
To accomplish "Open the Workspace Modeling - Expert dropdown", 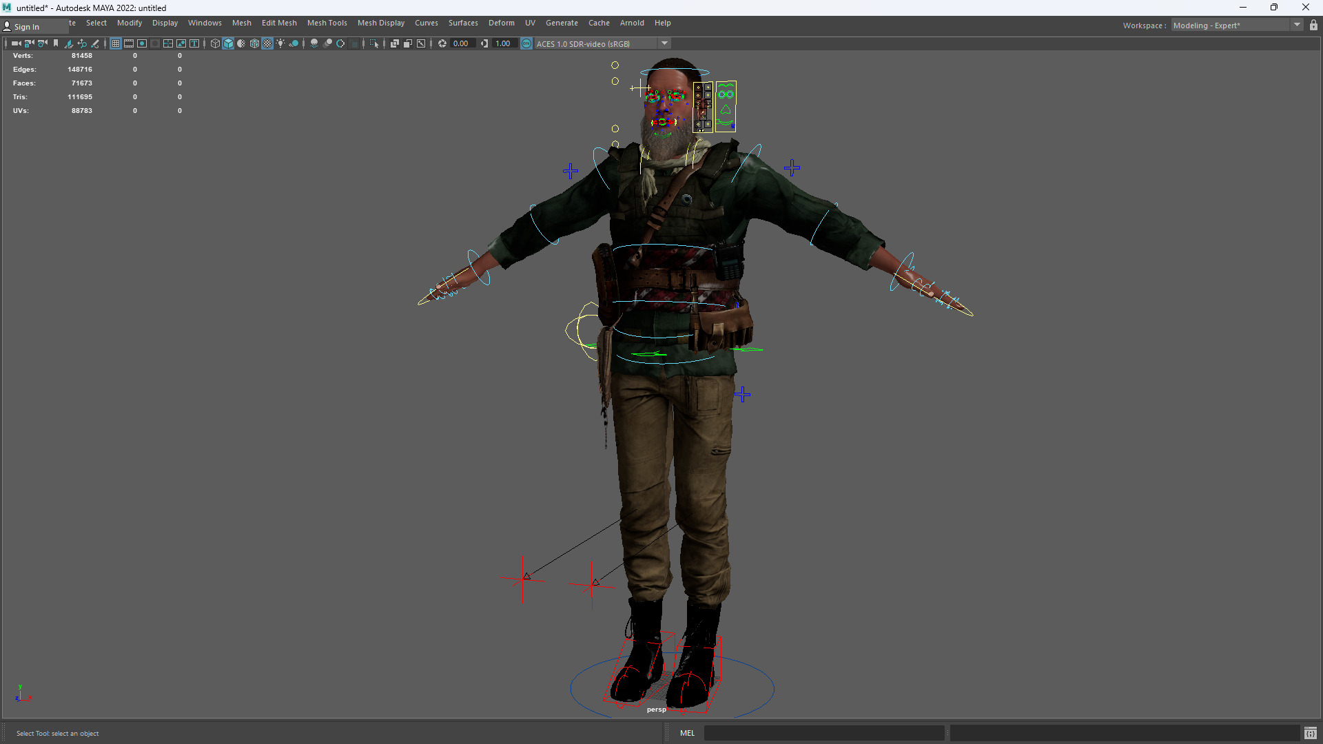I will point(1237,25).
